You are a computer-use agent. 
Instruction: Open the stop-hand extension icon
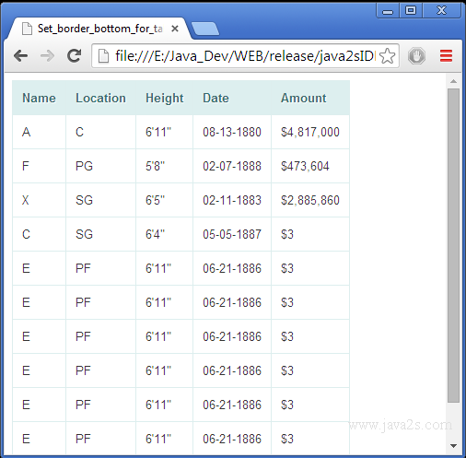[x=416, y=56]
